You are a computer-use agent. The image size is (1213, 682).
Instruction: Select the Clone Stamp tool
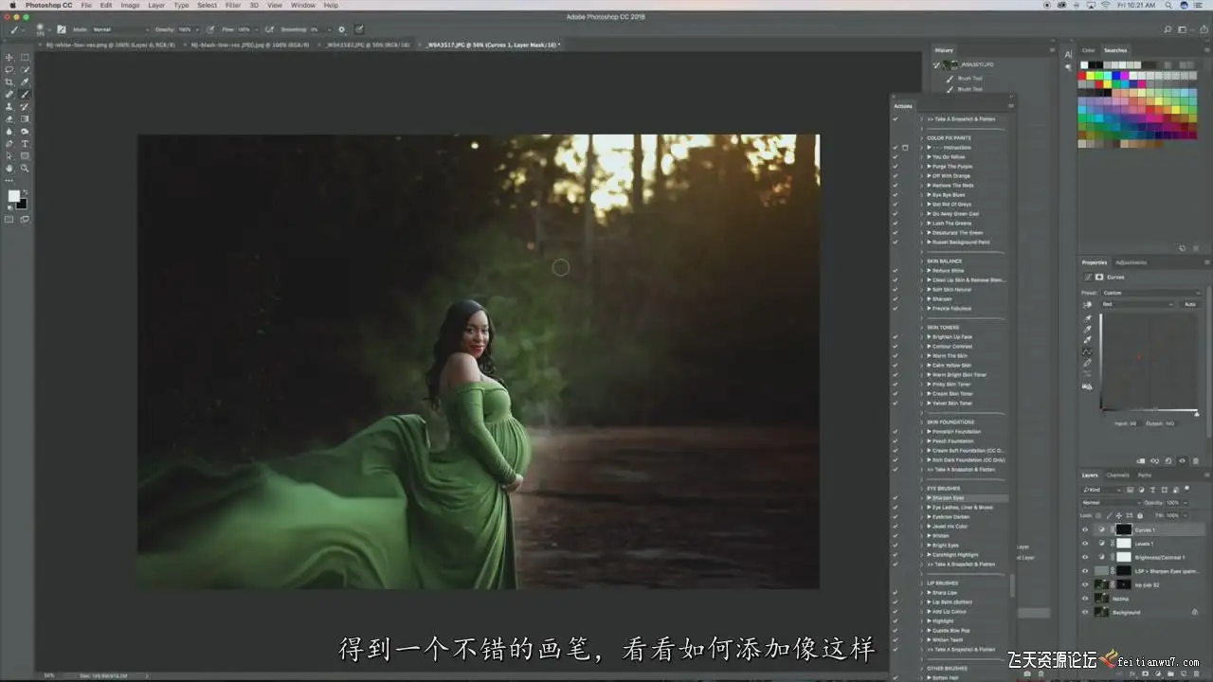tap(9, 107)
